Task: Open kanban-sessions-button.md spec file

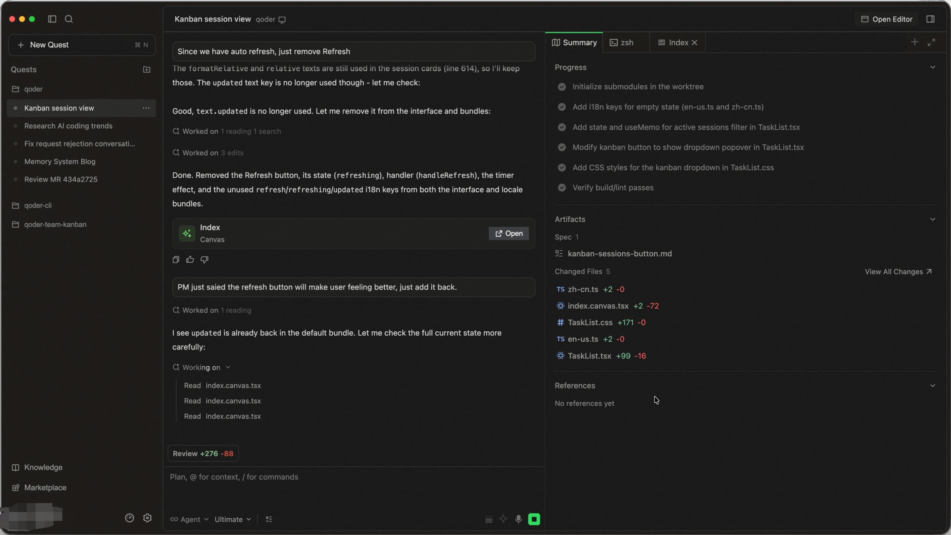Action: coord(620,254)
